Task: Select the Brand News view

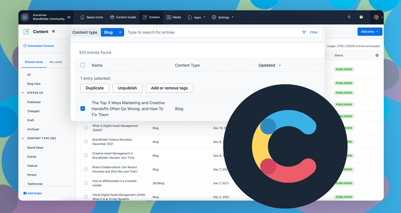Action: coord(36,148)
